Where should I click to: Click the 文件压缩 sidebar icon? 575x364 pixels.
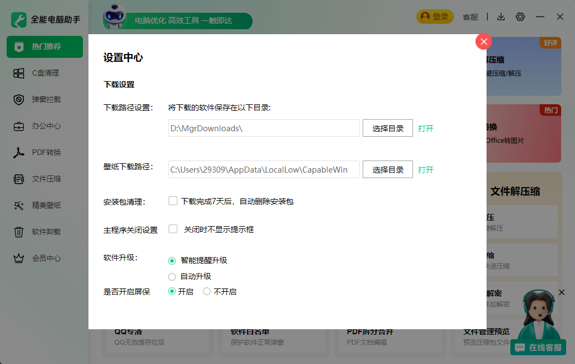coord(19,179)
